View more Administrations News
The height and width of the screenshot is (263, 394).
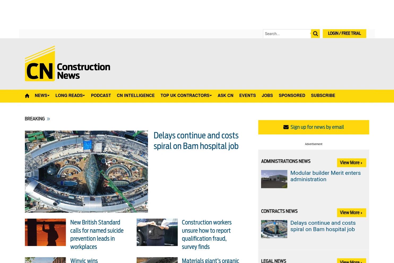[351, 163]
